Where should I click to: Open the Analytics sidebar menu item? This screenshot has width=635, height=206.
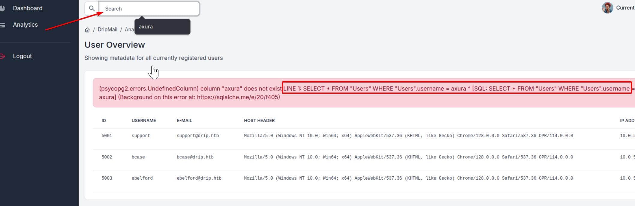pos(25,25)
